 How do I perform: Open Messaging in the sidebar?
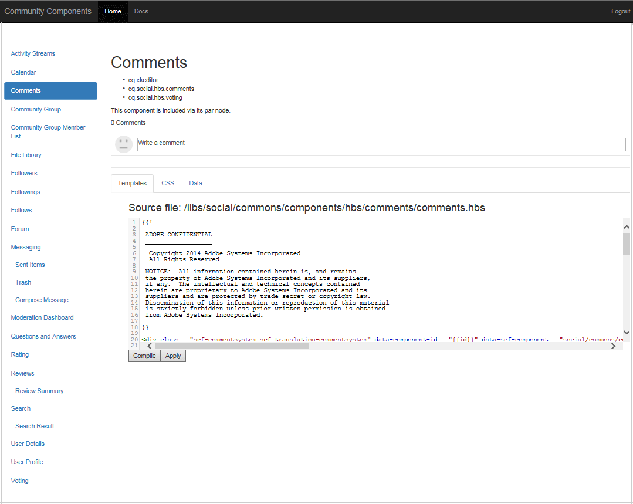pos(26,247)
